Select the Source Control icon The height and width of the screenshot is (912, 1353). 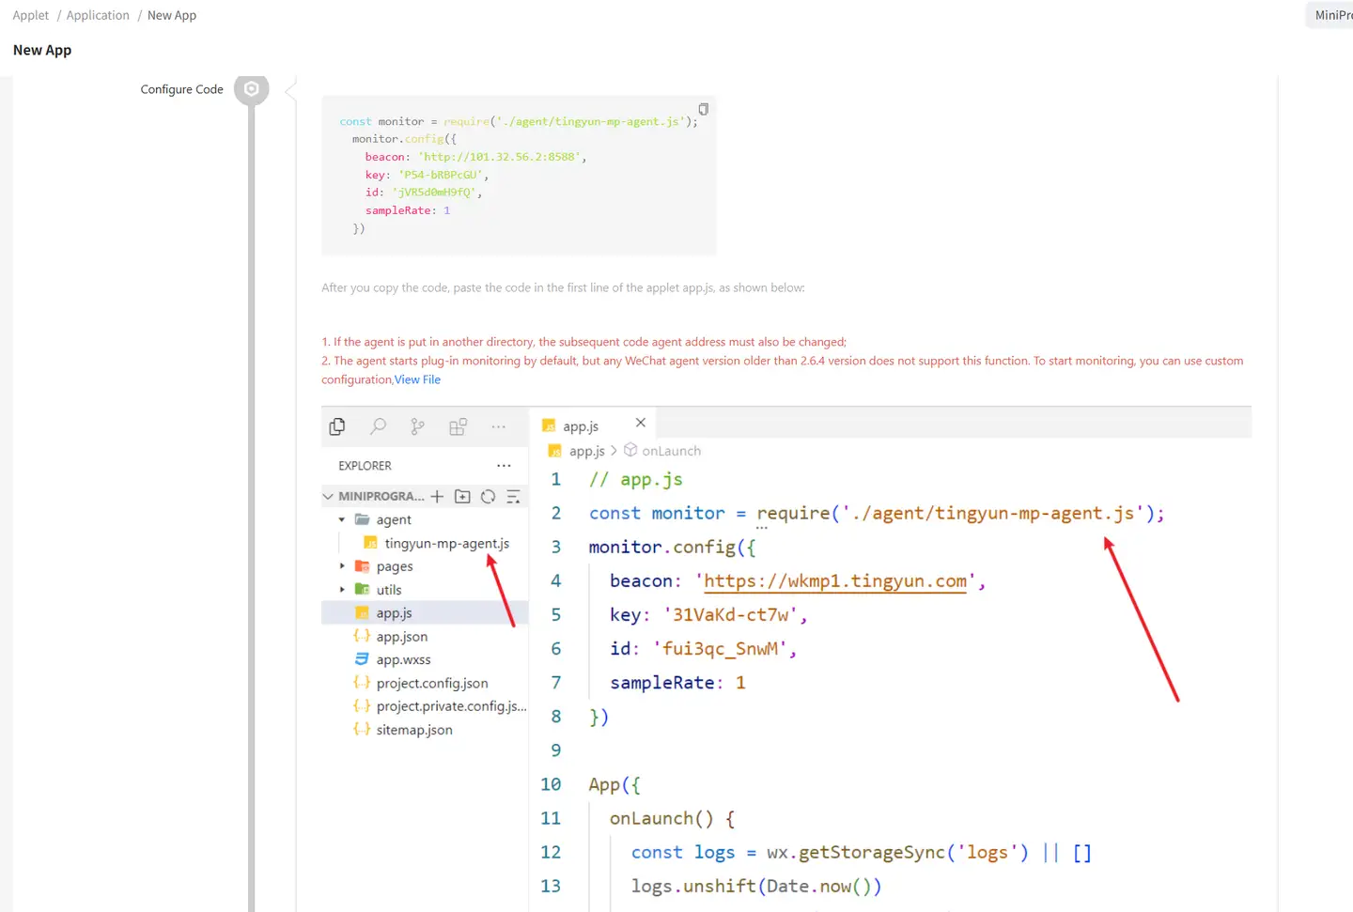point(416,426)
